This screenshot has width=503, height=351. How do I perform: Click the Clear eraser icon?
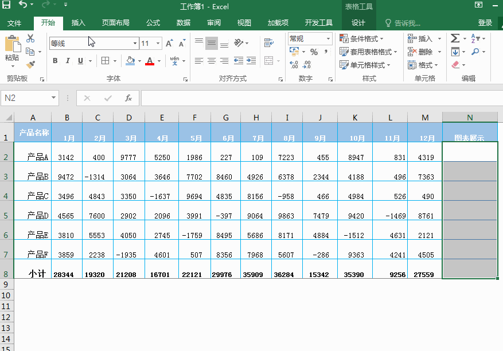pos(455,65)
